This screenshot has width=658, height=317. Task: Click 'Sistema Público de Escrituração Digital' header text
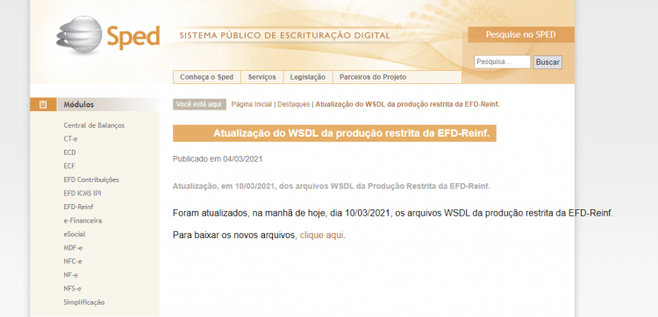pyautogui.click(x=284, y=36)
